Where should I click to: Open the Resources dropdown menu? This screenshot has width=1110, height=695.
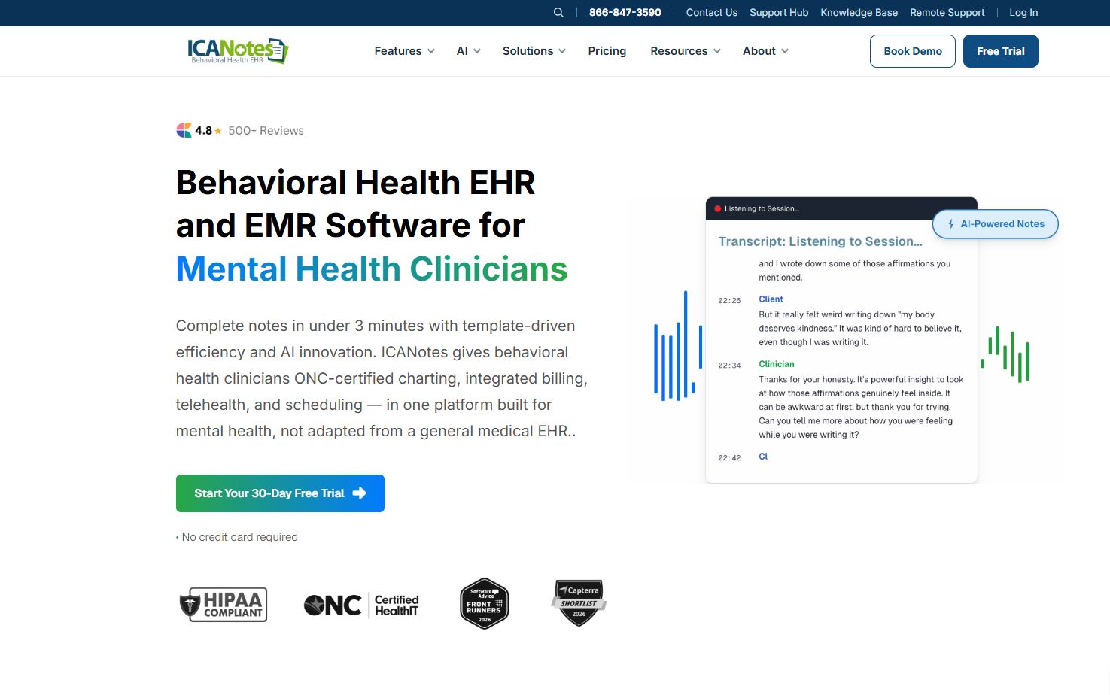coord(686,51)
